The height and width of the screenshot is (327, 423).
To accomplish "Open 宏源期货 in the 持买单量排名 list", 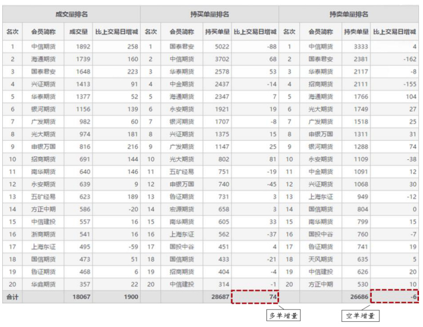I will click(x=182, y=209).
